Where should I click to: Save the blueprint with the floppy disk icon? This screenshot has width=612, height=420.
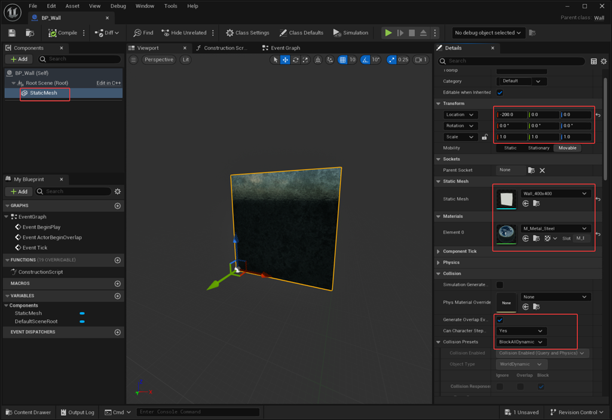point(12,33)
